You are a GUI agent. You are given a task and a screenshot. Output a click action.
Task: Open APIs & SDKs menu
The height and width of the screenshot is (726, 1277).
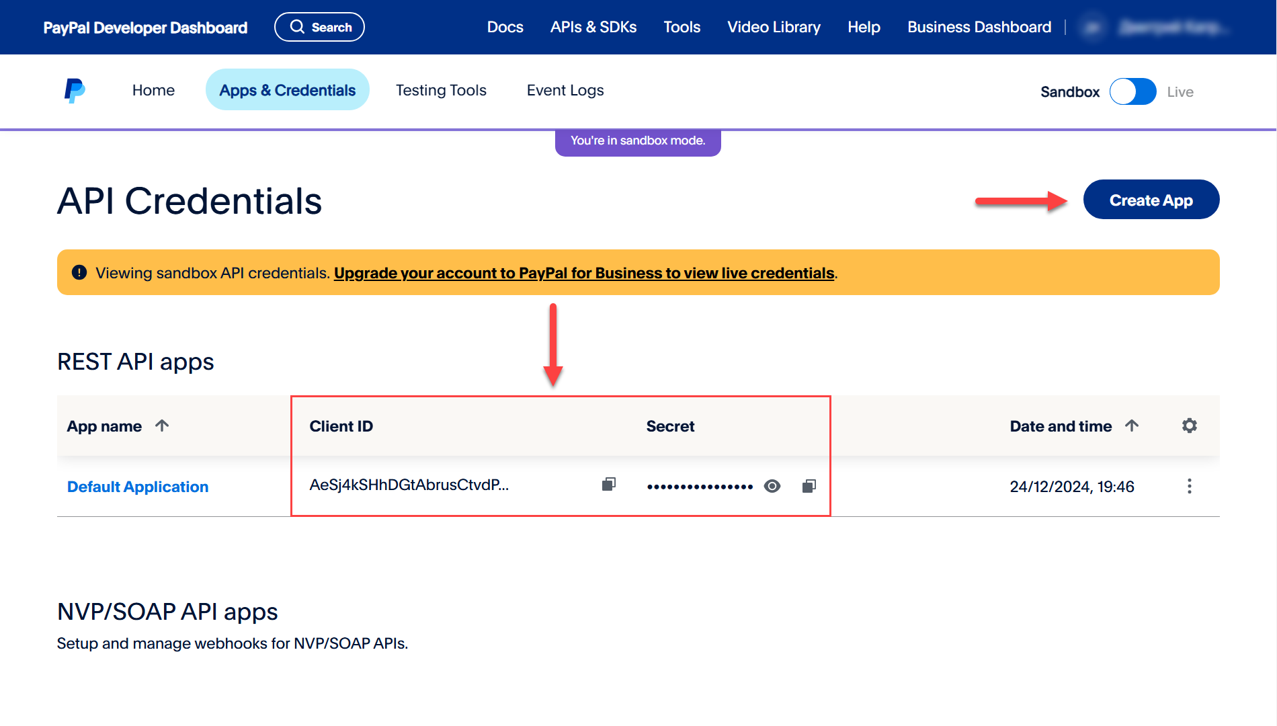tap(593, 27)
